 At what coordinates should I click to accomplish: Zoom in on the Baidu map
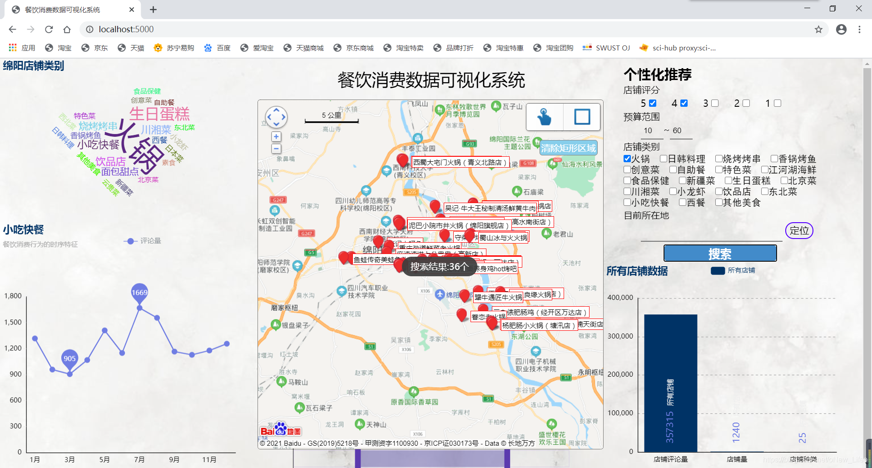click(276, 137)
